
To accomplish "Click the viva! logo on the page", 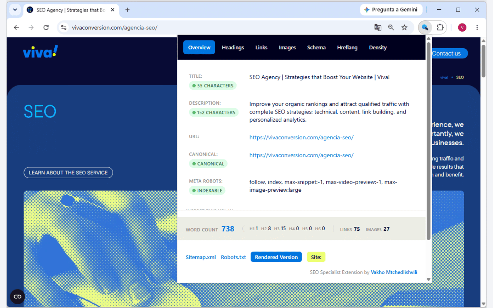I will coord(40,51).
